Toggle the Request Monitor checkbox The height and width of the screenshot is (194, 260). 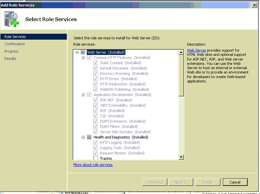96,153
